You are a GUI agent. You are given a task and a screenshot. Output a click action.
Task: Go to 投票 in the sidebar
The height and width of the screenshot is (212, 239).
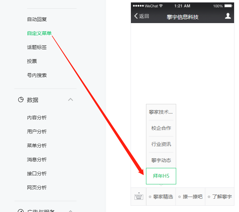pyautogui.click(x=32, y=61)
